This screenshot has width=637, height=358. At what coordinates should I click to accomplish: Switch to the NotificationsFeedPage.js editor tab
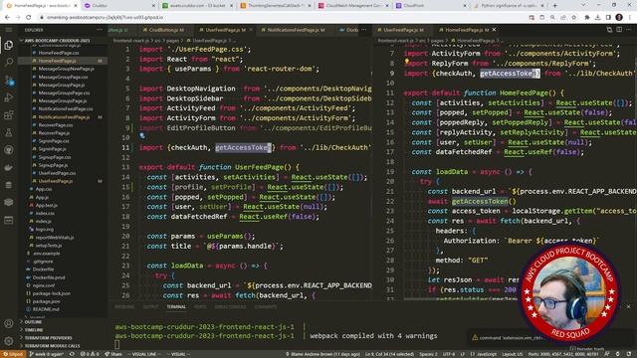(x=296, y=30)
